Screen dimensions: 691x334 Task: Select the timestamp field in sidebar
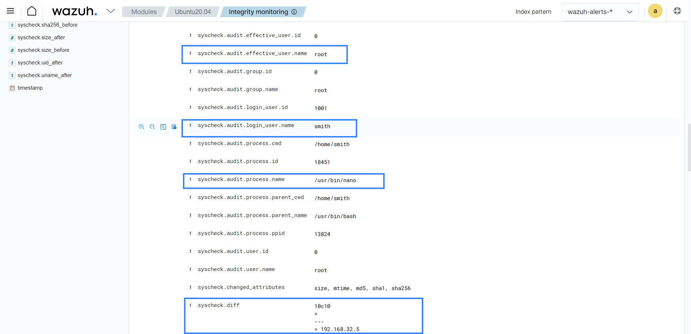(x=30, y=88)
